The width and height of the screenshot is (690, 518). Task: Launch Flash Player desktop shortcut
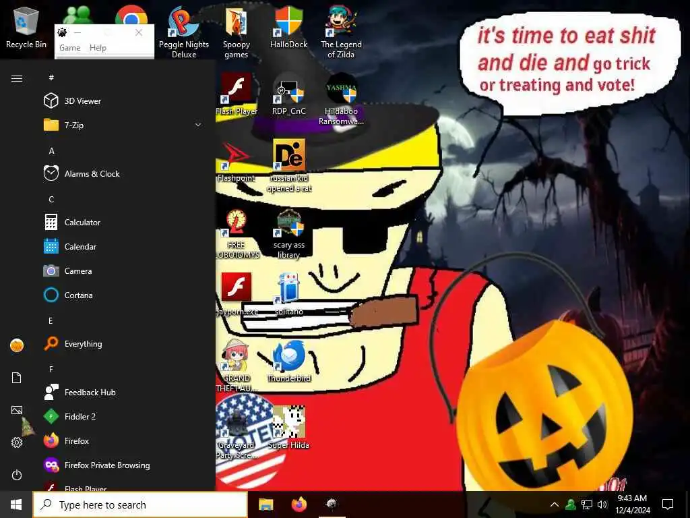point(237,94)
